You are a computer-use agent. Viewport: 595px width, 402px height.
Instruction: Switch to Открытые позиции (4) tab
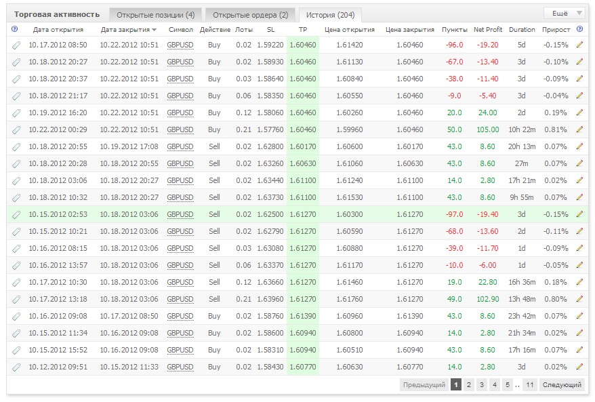156,15
